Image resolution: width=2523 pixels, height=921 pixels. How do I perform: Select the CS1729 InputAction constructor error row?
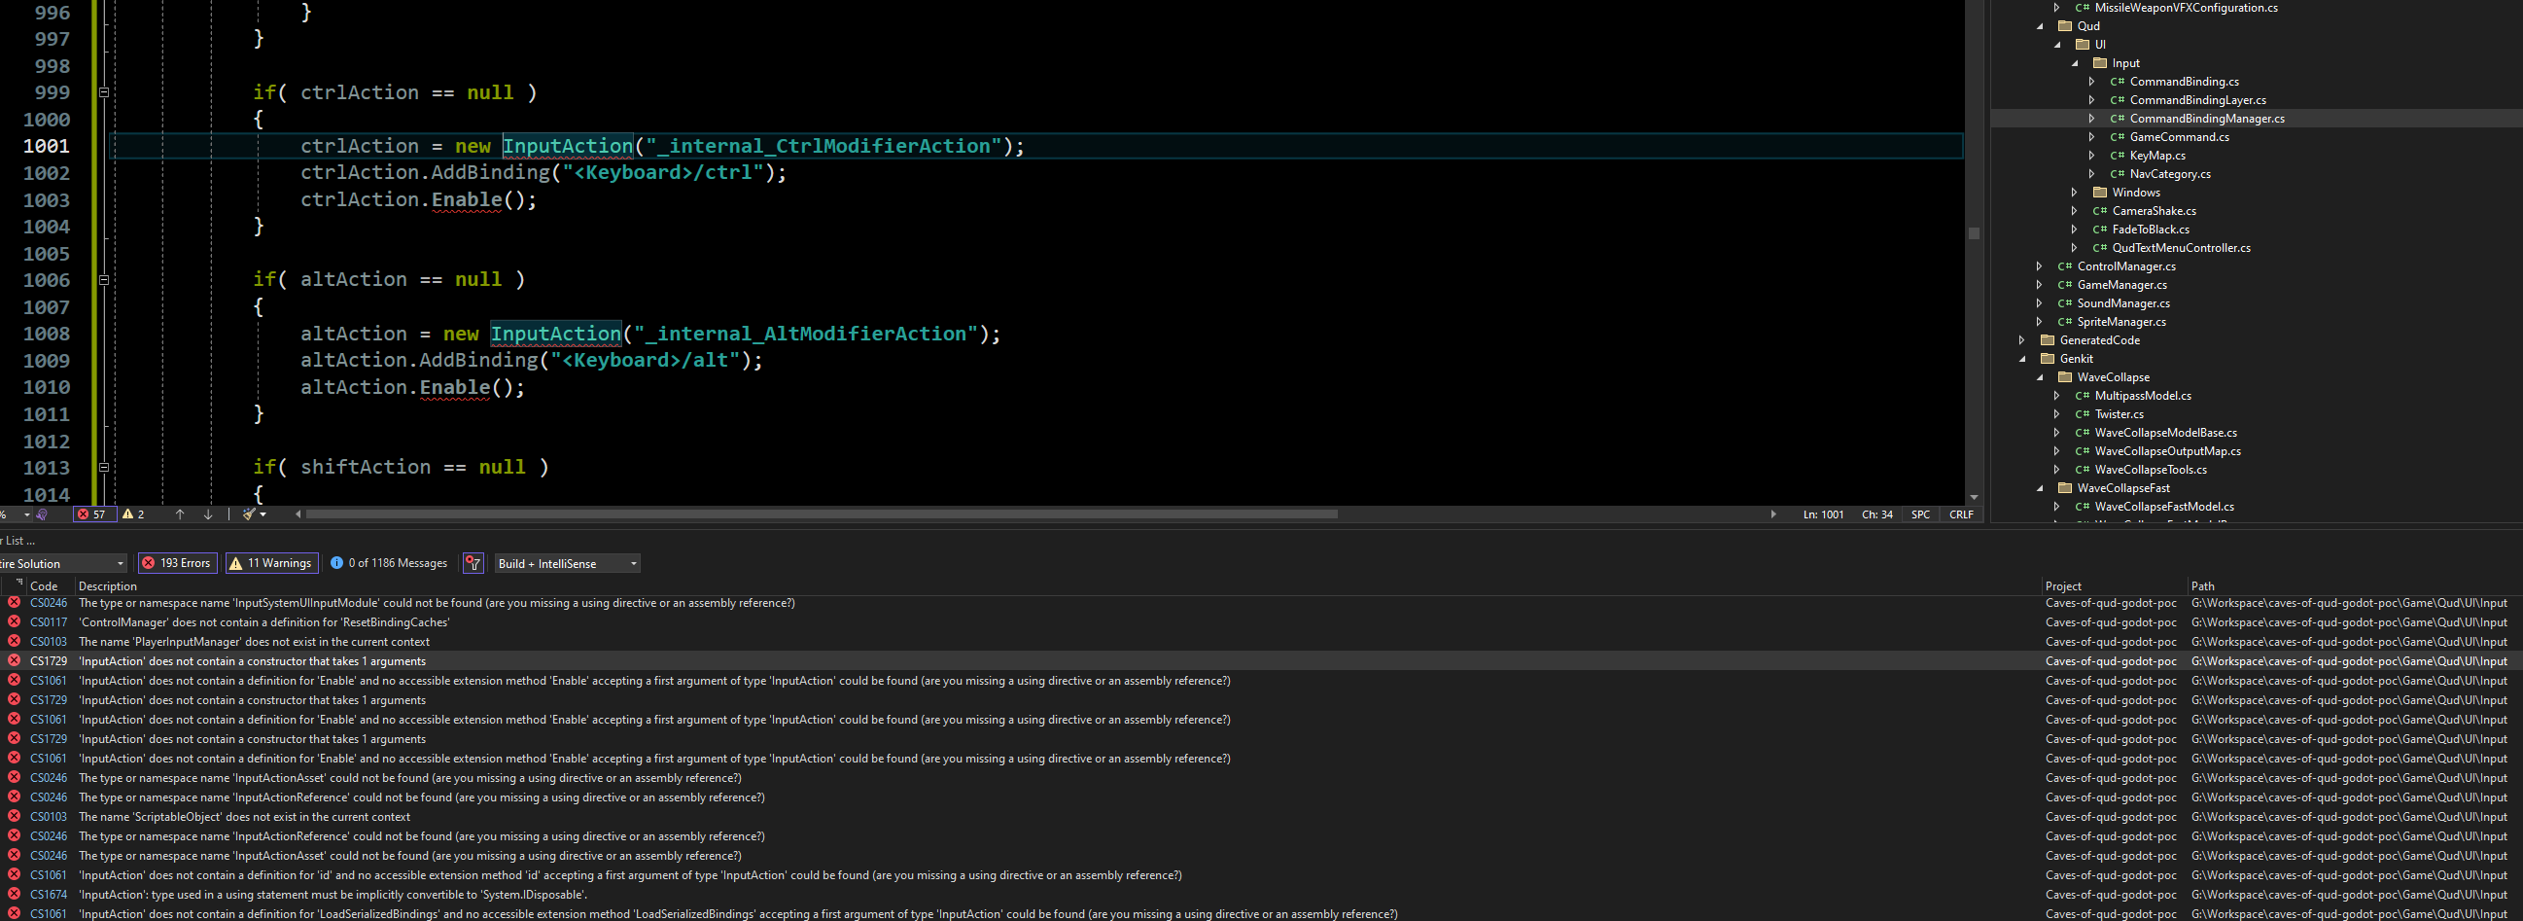(252, 661)
